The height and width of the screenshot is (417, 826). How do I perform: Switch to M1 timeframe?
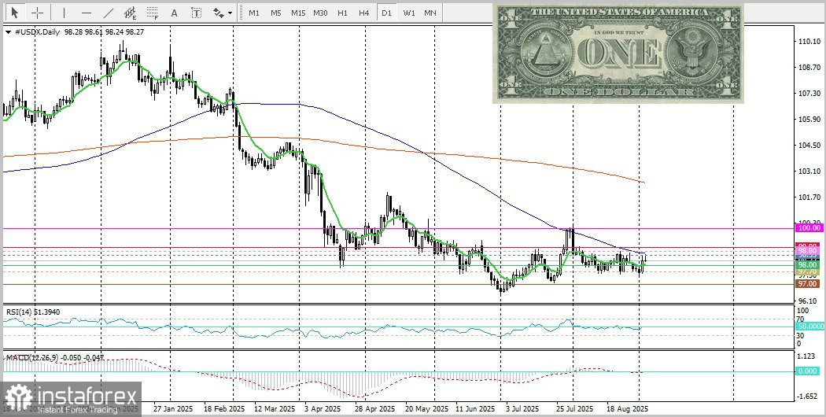click(254, 12)
